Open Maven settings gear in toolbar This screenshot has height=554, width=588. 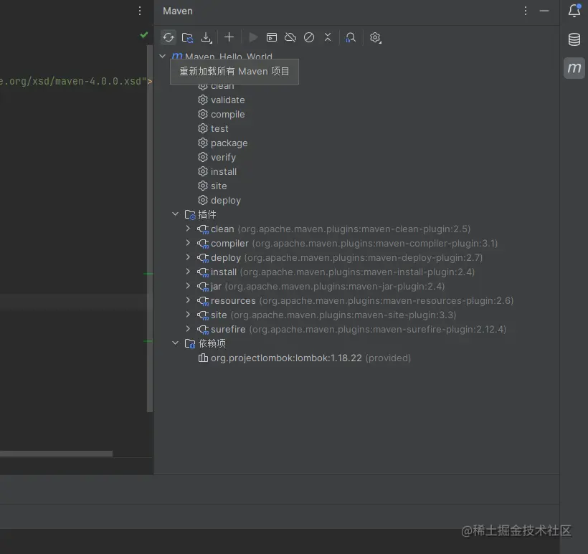[375, 37]
